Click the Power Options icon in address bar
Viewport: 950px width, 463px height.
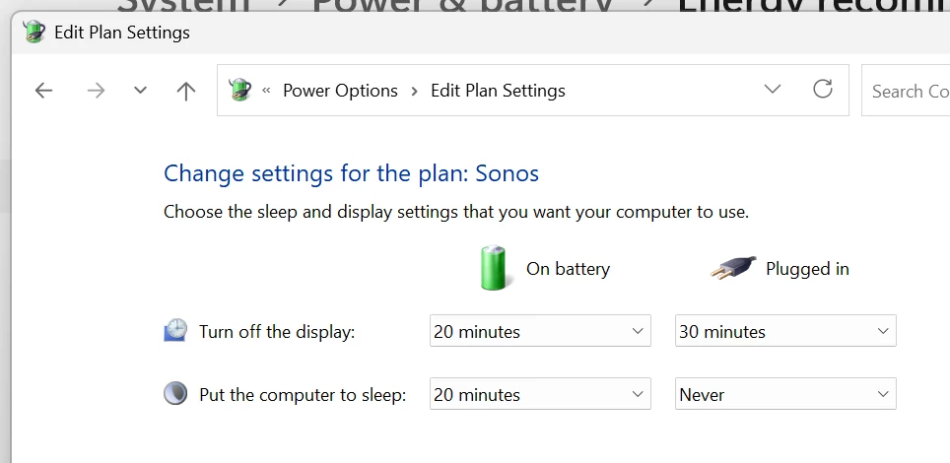pyautogui.click(x=239, y=91)
